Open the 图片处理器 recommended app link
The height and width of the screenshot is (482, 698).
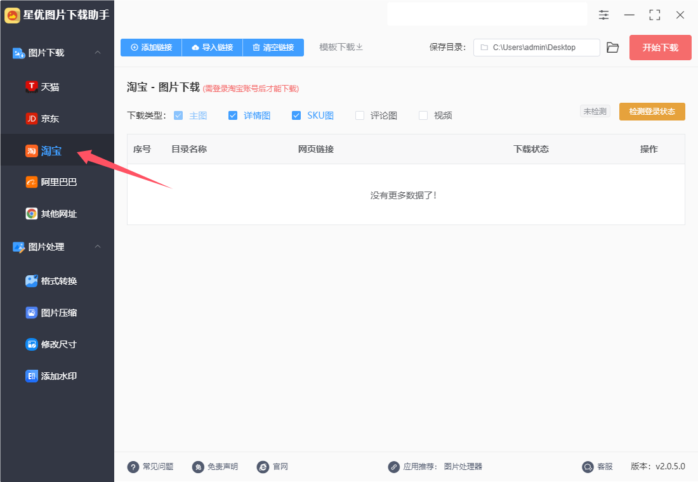(x=463, y=466)
